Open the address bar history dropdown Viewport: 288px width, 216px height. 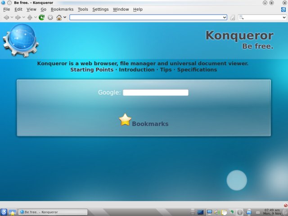point(225,18)
